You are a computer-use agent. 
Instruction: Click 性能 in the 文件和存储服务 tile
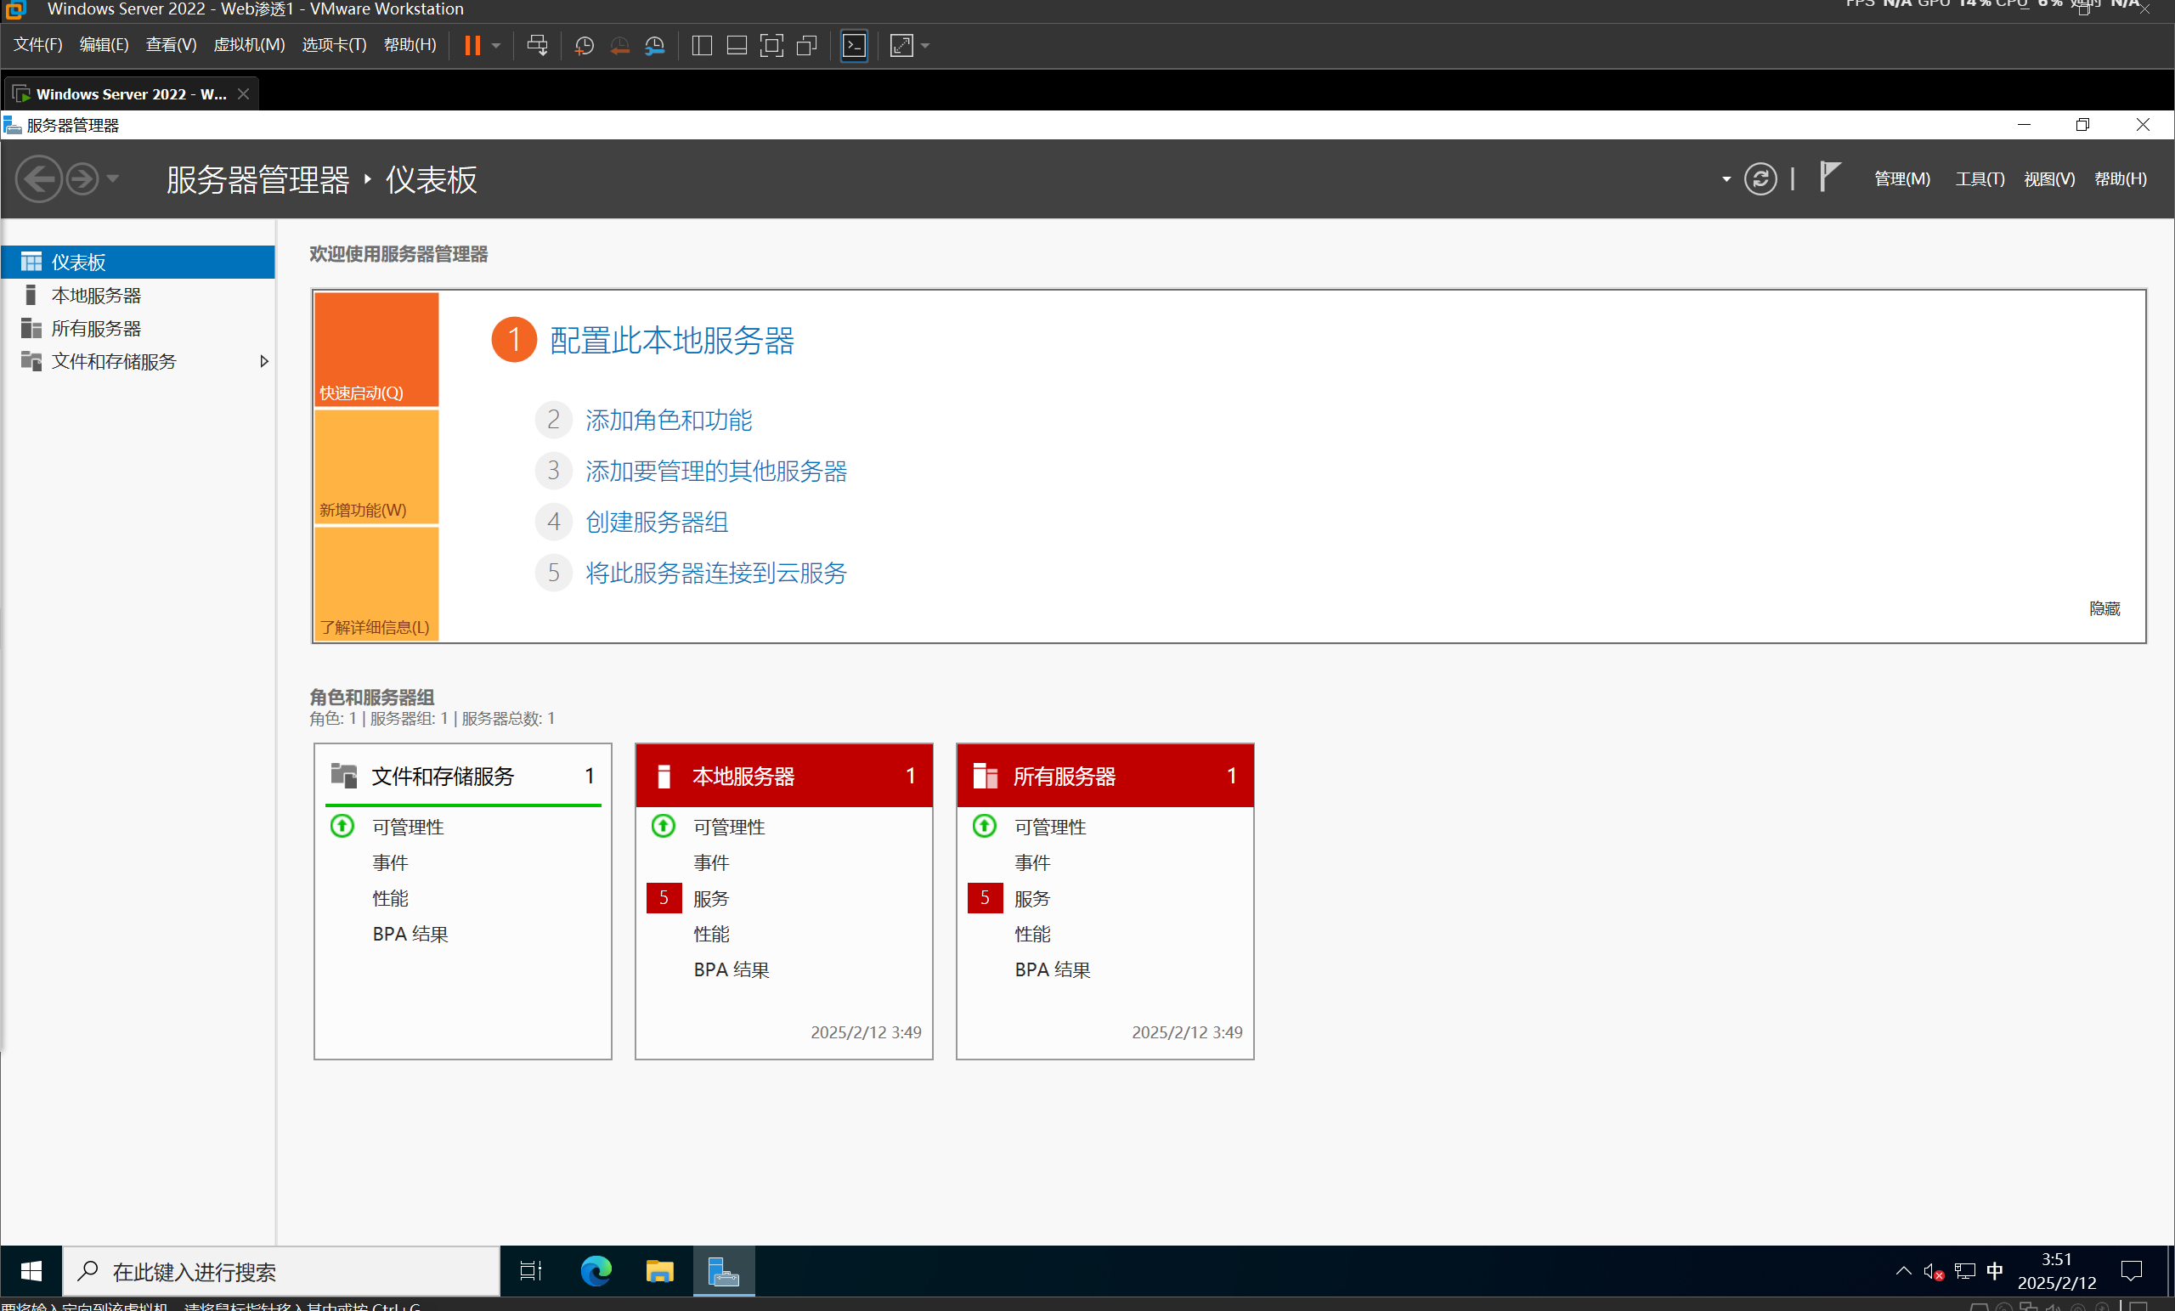click(x=389, y=898)
